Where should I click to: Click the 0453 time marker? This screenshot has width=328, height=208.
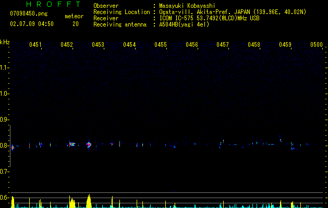coord(98,45)
